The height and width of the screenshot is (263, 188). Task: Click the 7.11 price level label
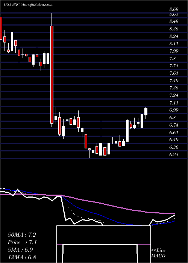click(174, 103)
